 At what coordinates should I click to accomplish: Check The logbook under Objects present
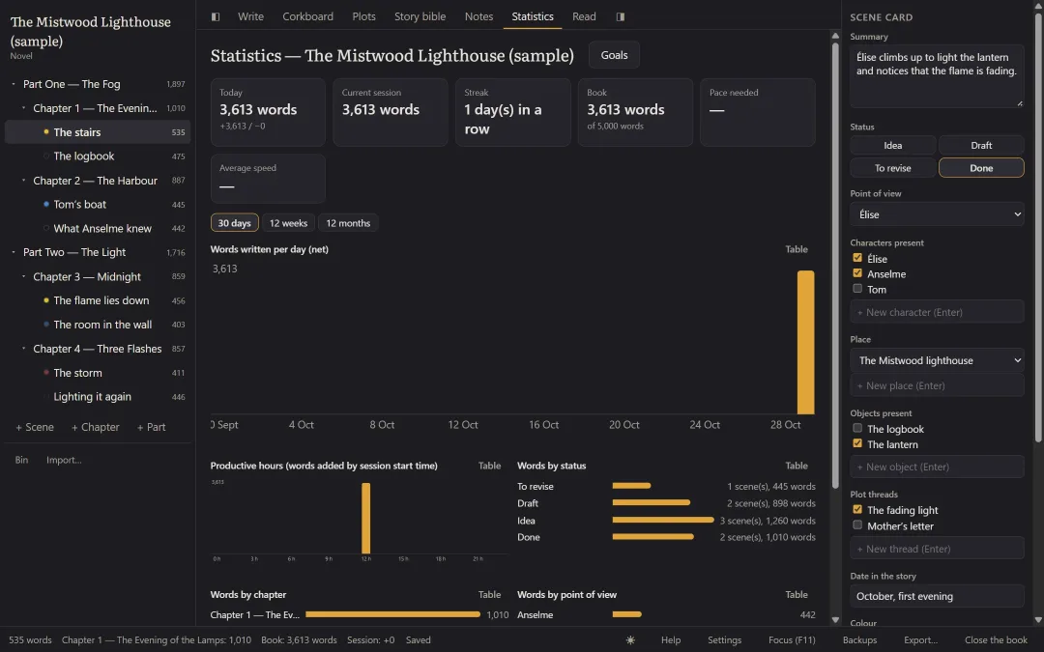[857, 429]
